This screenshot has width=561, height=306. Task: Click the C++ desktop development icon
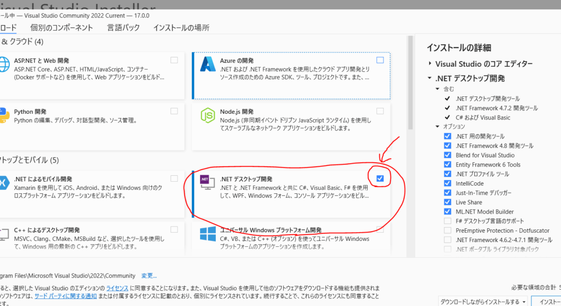4,234
